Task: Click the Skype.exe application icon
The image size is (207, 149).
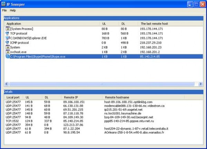Action: 8,56
